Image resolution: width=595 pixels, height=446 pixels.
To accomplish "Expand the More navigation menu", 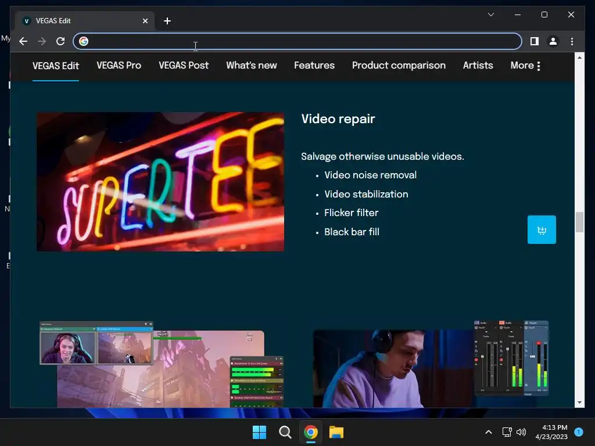I will [525, 66].
